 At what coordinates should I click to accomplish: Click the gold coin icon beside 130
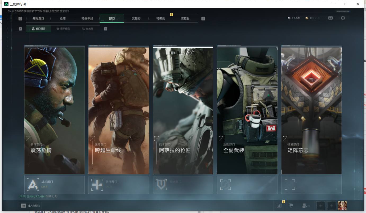click(307, 18)
